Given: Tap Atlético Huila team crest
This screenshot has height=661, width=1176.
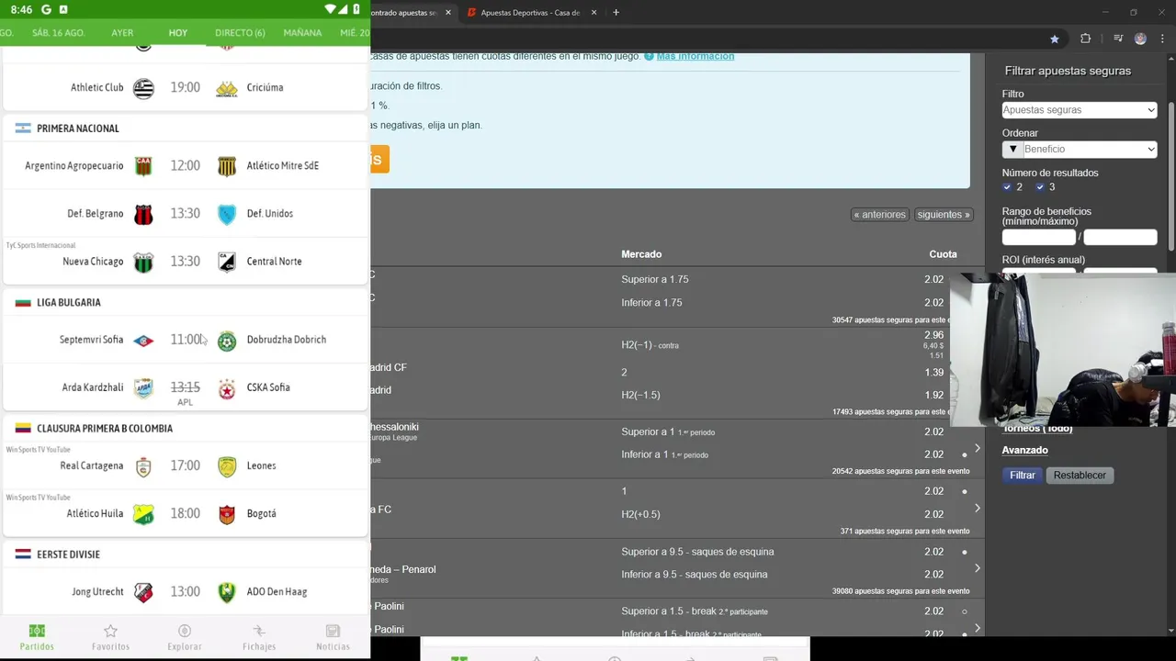Looking at the screenshot, I should pyautogui.click(x=143, y=514).
